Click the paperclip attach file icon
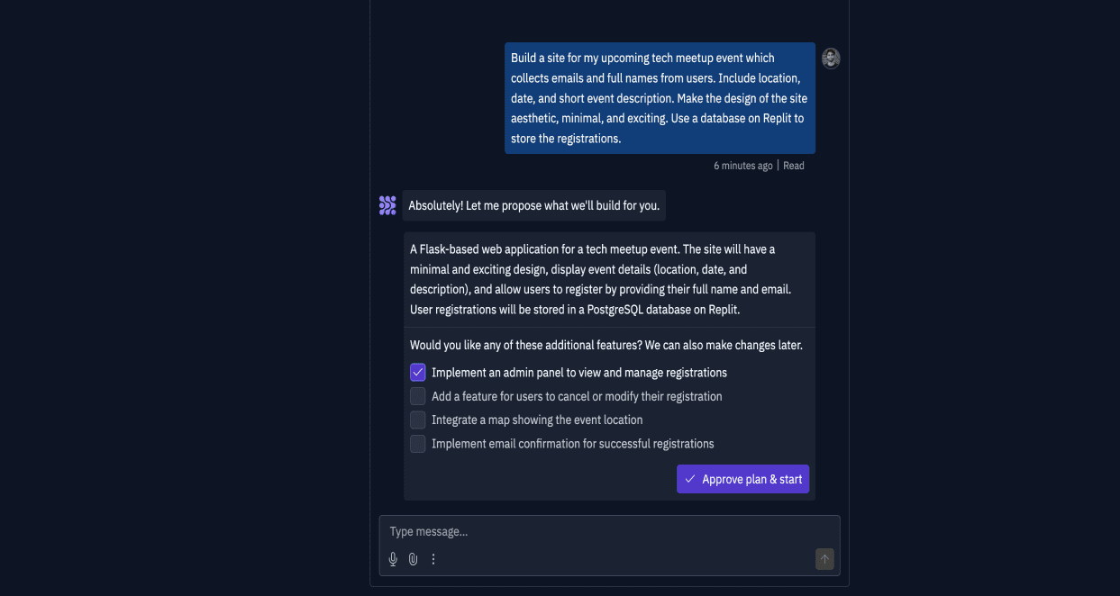1120x596 pixels. 413,559
